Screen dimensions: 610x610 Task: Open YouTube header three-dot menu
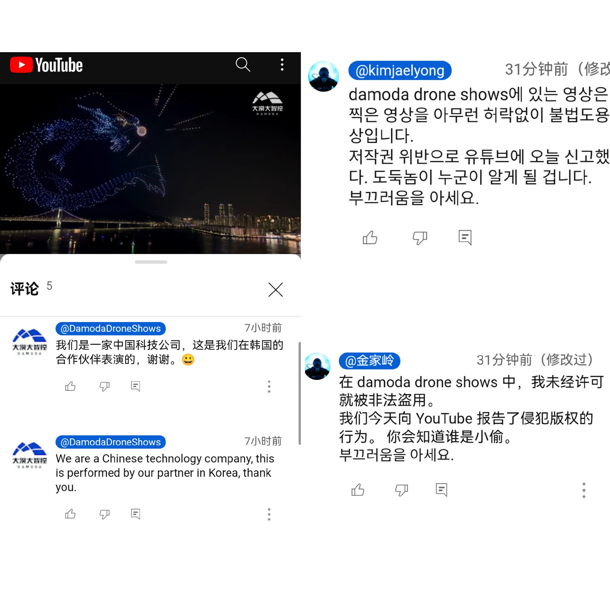click(x=282, y=65)
